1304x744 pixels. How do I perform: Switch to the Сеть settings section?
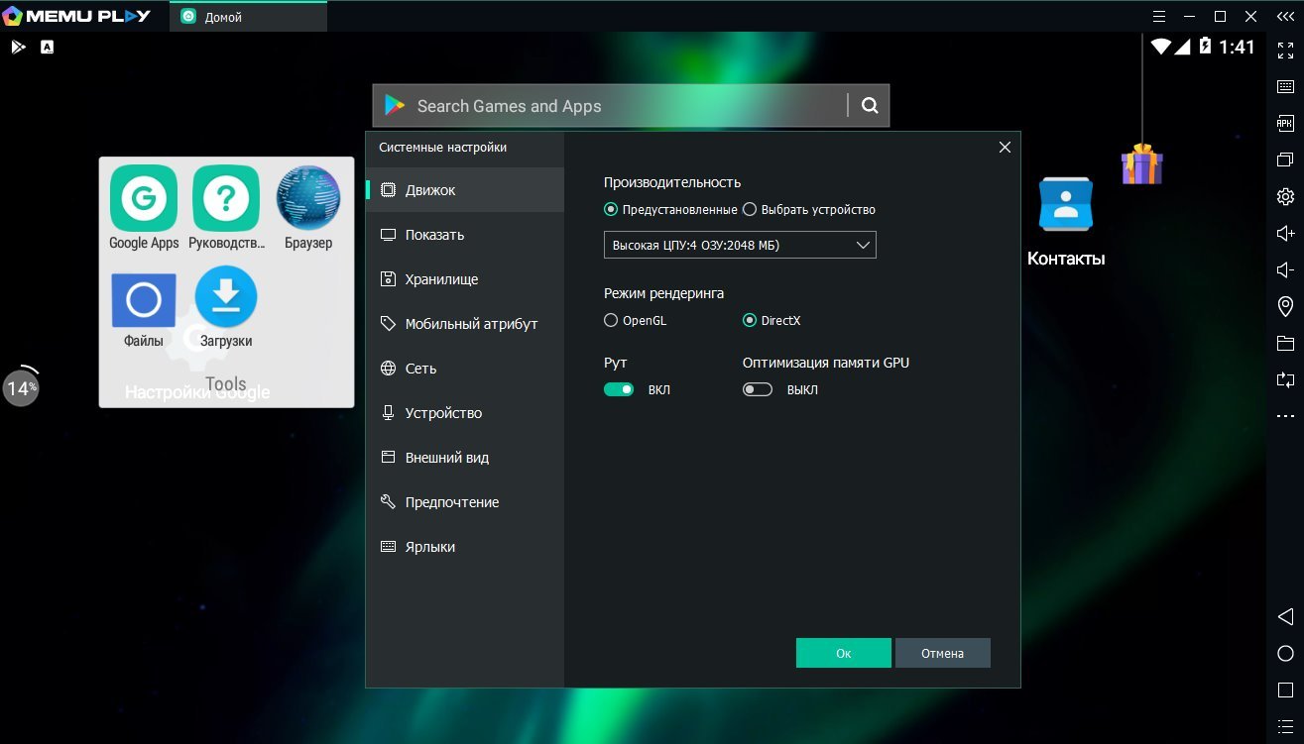(420, 369)
